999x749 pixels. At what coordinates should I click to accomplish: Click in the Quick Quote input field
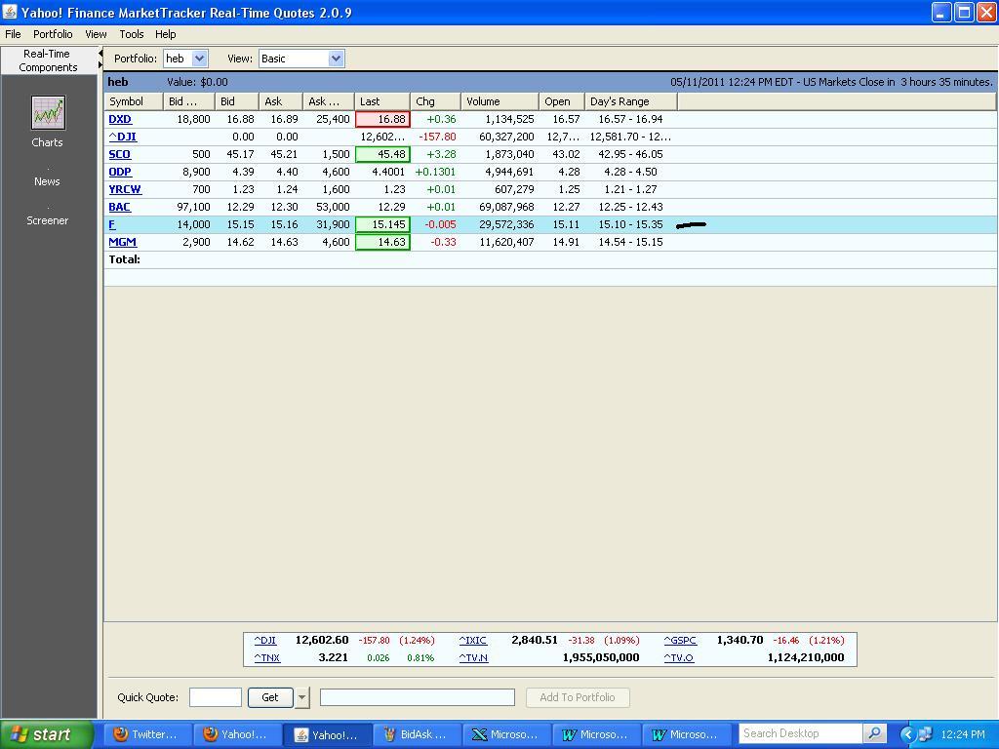tap(216, 697)
